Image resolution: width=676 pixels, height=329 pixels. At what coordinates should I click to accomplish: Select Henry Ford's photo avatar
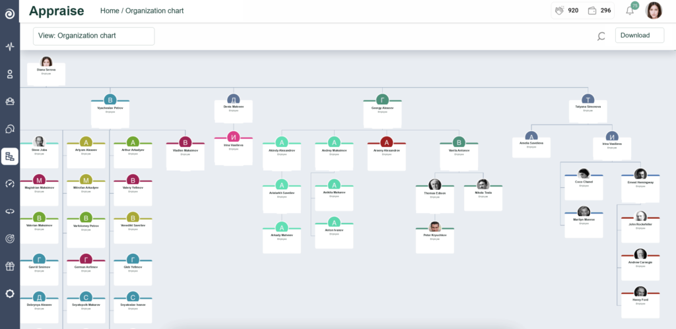click(640, 291)
